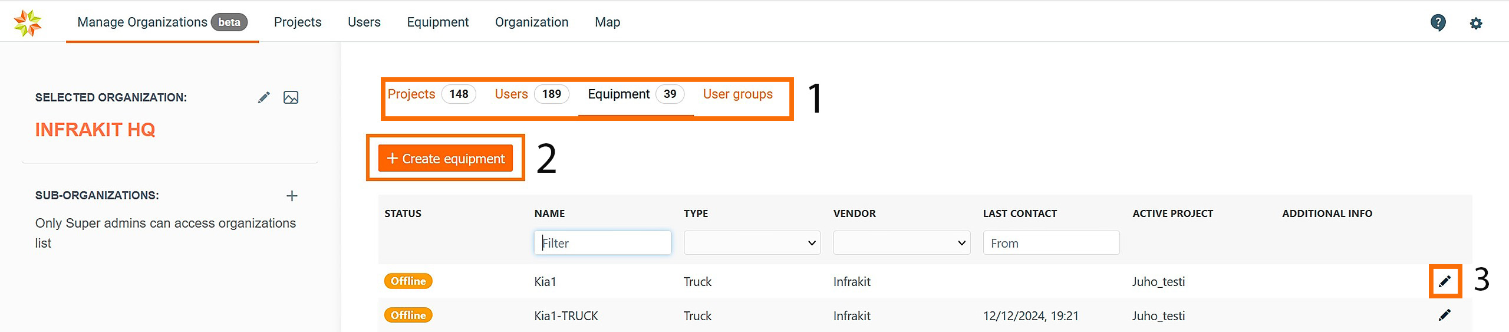Edit selected organization pencil icon
This screenshot has height=332, width=1509.
pos(263,97)
